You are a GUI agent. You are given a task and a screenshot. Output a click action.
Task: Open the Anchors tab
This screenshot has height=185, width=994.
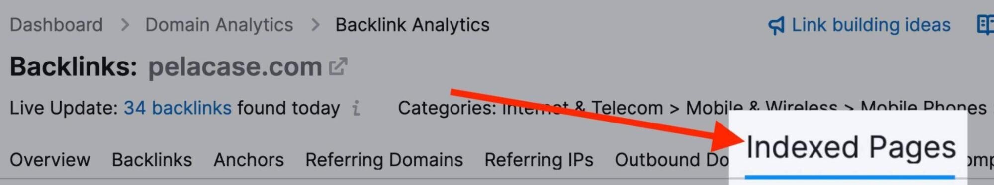pos(249,160)
